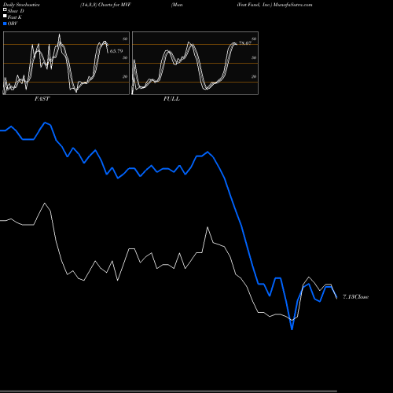This screenshot has height=393, width=393.
Task: Click the Fast K legend swatch
Action: click(5, 17)
